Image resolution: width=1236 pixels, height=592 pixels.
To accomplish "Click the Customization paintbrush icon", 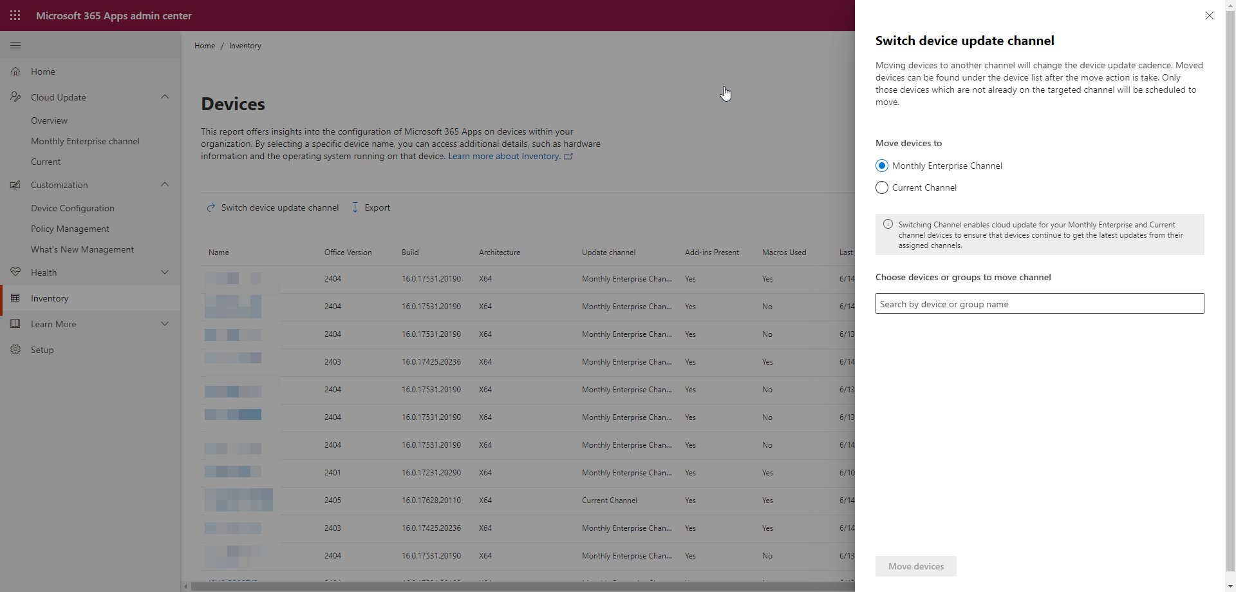I will (15, 185).
